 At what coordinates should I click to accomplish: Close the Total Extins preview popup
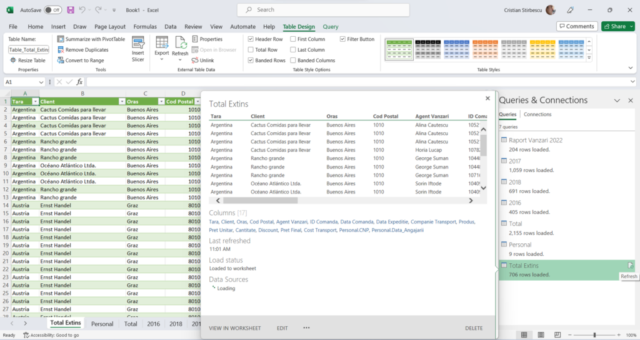[x=487, y=98]
